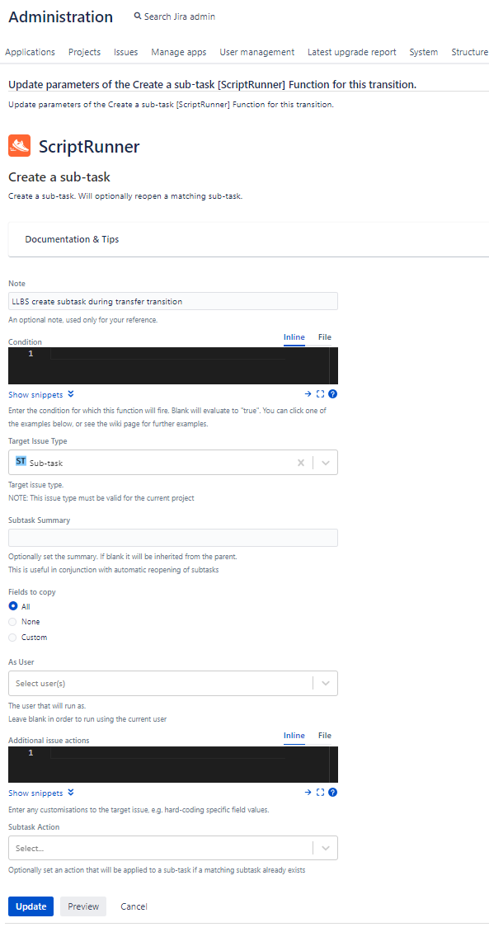Image resolution: width=489 pixels, height=932 pixels.
Task: Open the System admin tab
Action: click(x=424, y=52)
